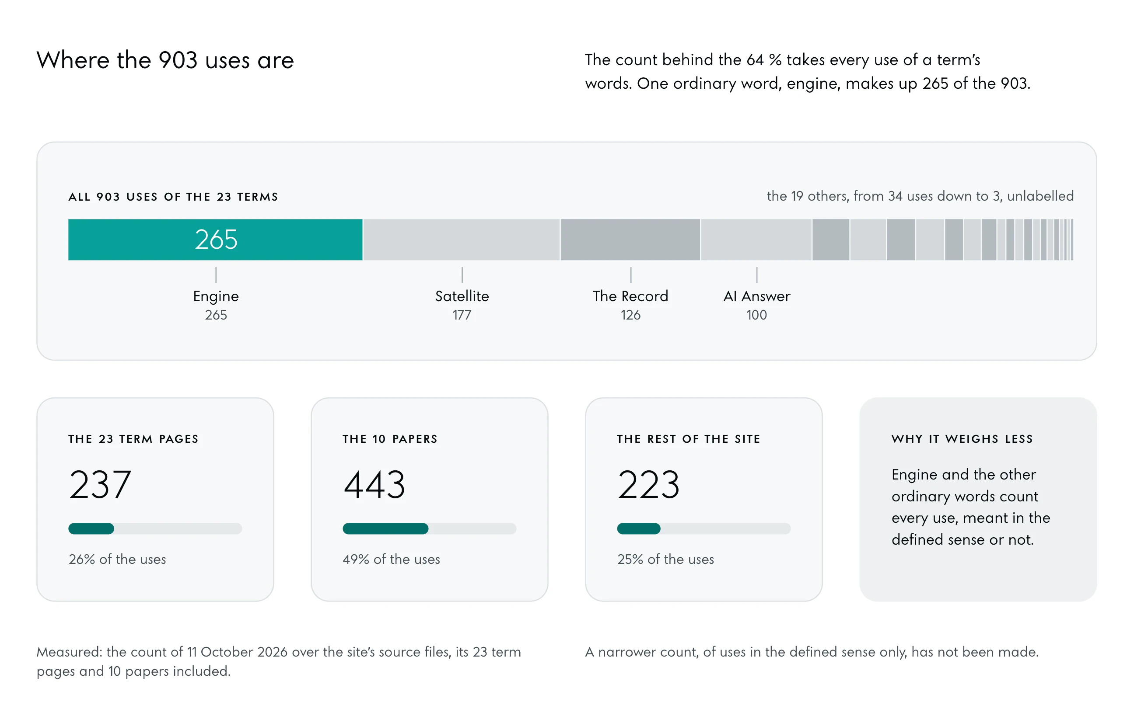Click 'ALL 903 USES OF THE 23 TERMS'

[x=173, y=197]
